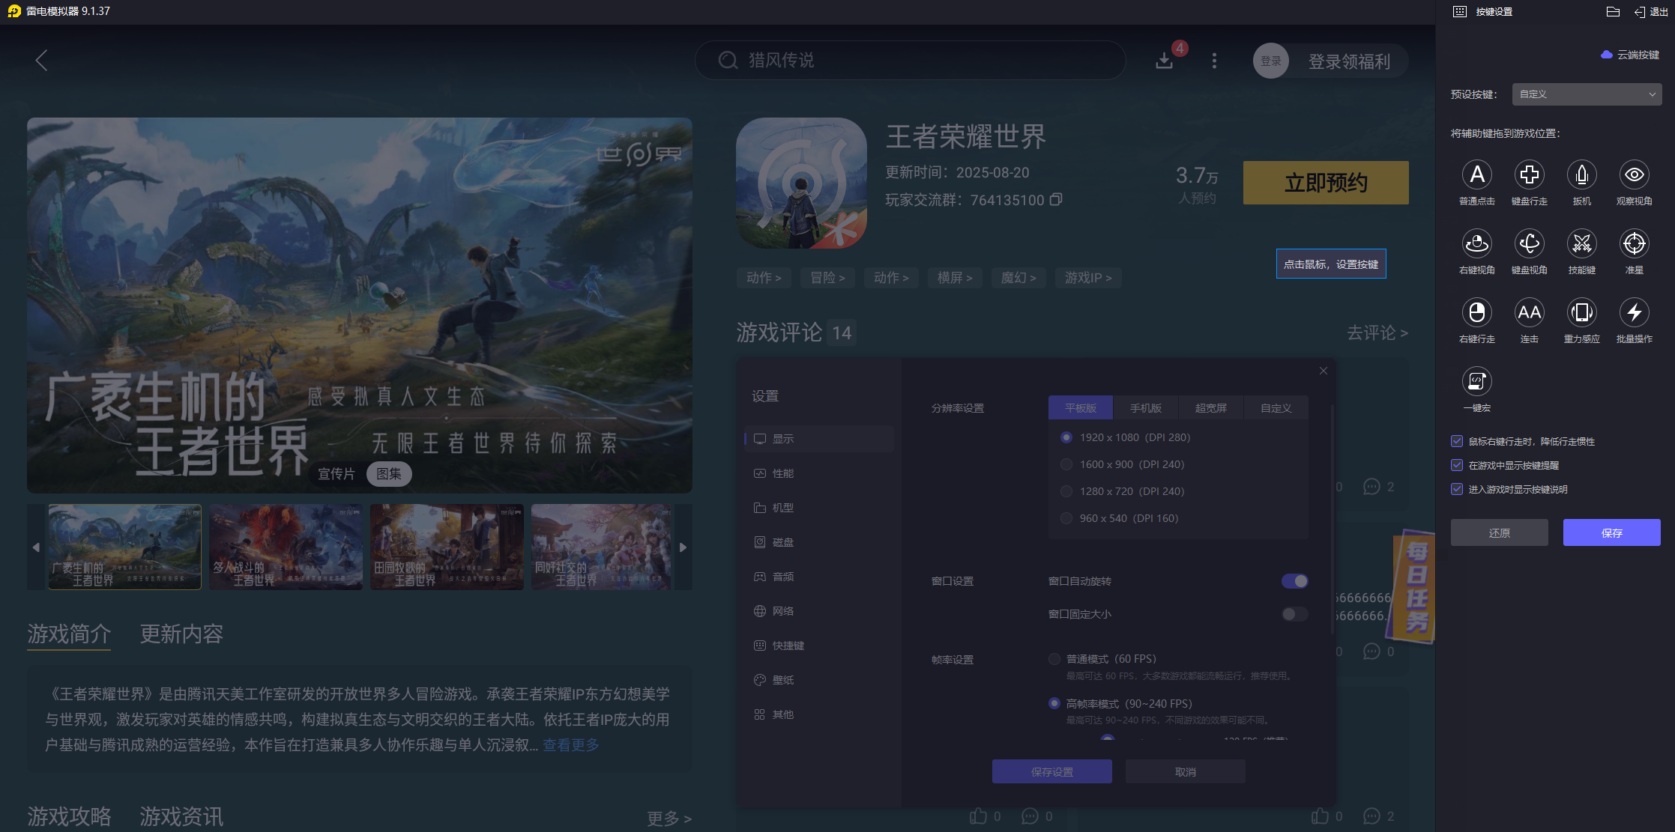Select the 扳机 trigger key icon
This screenshot has height=832, width=1675.
[x=1581, y=174]
